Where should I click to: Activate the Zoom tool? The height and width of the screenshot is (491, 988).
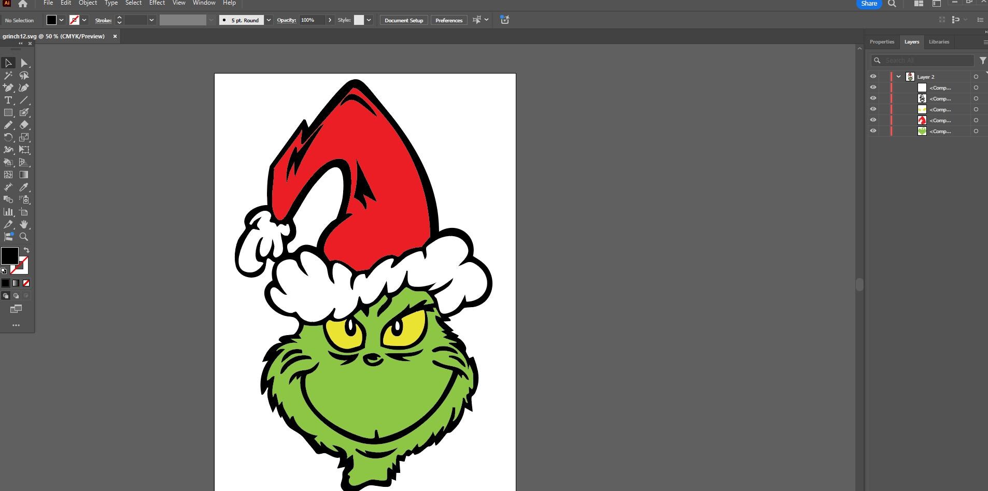click(23, 237)
